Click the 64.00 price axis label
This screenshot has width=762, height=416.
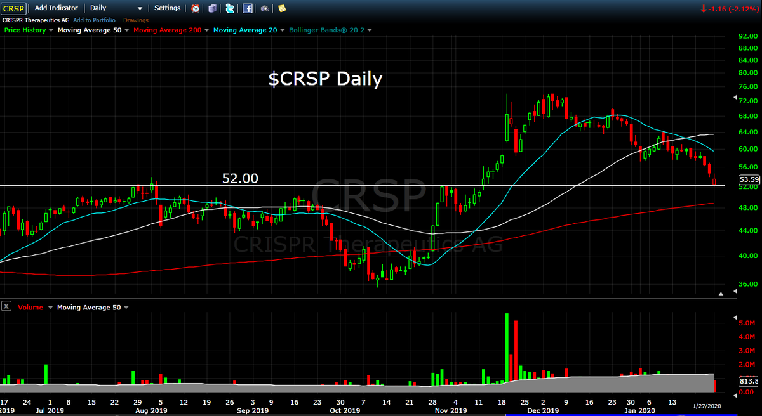749,133
